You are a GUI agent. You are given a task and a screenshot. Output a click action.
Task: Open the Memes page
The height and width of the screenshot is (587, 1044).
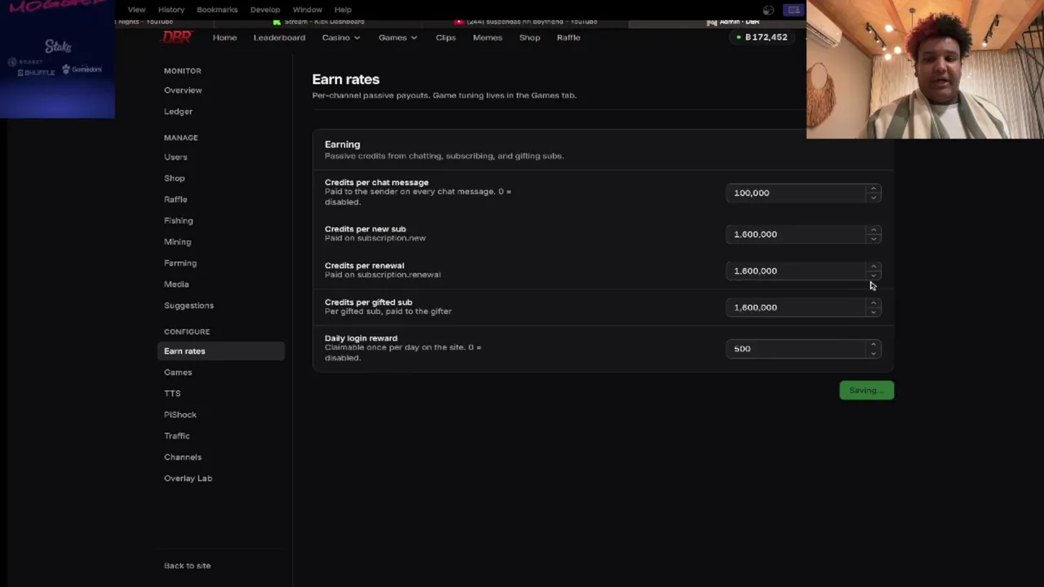tap(487, 38)
